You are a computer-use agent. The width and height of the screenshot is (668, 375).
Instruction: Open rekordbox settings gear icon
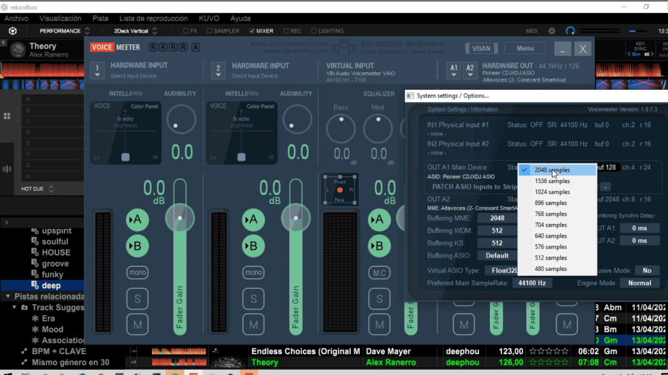click(x=552, y=31)
